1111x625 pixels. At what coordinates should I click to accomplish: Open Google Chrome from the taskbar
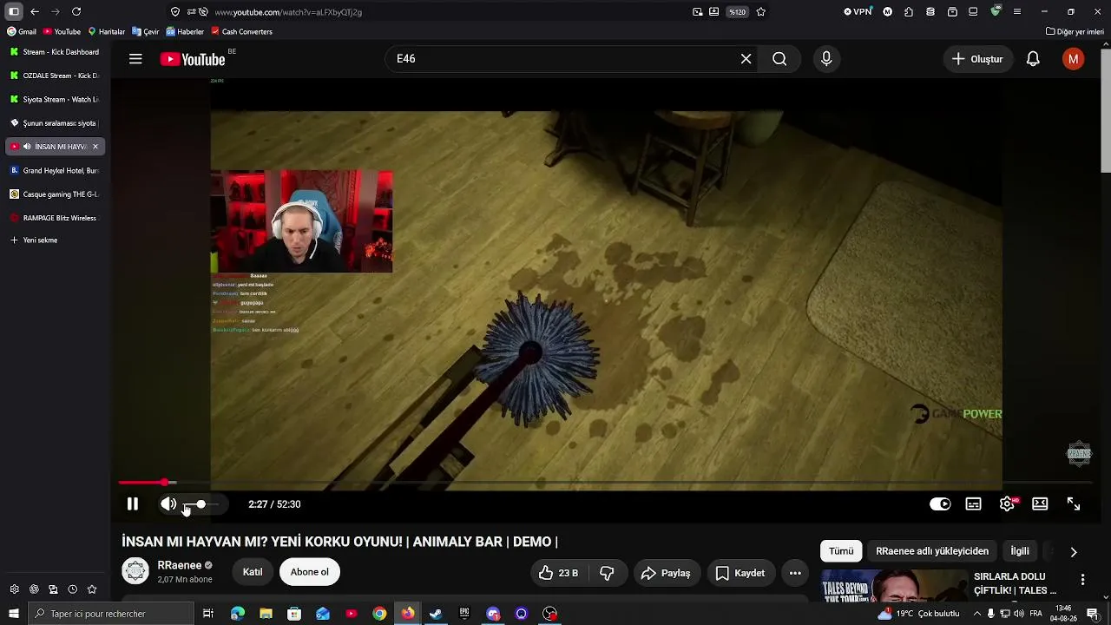click(379, 614)
